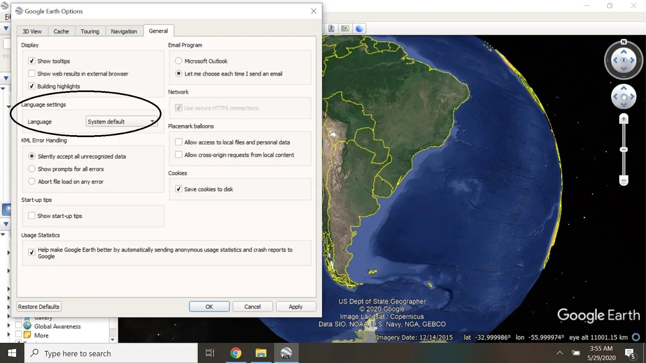This screenshot has width=646, height=363.
Task: Click the layers panel scroll-down arrow
Action: point(113,340)
